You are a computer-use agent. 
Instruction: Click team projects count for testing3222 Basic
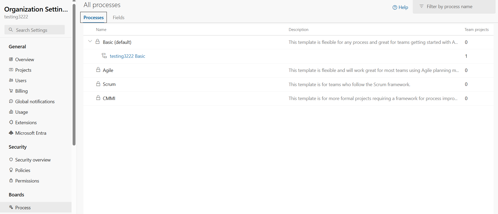coord(466,56)
